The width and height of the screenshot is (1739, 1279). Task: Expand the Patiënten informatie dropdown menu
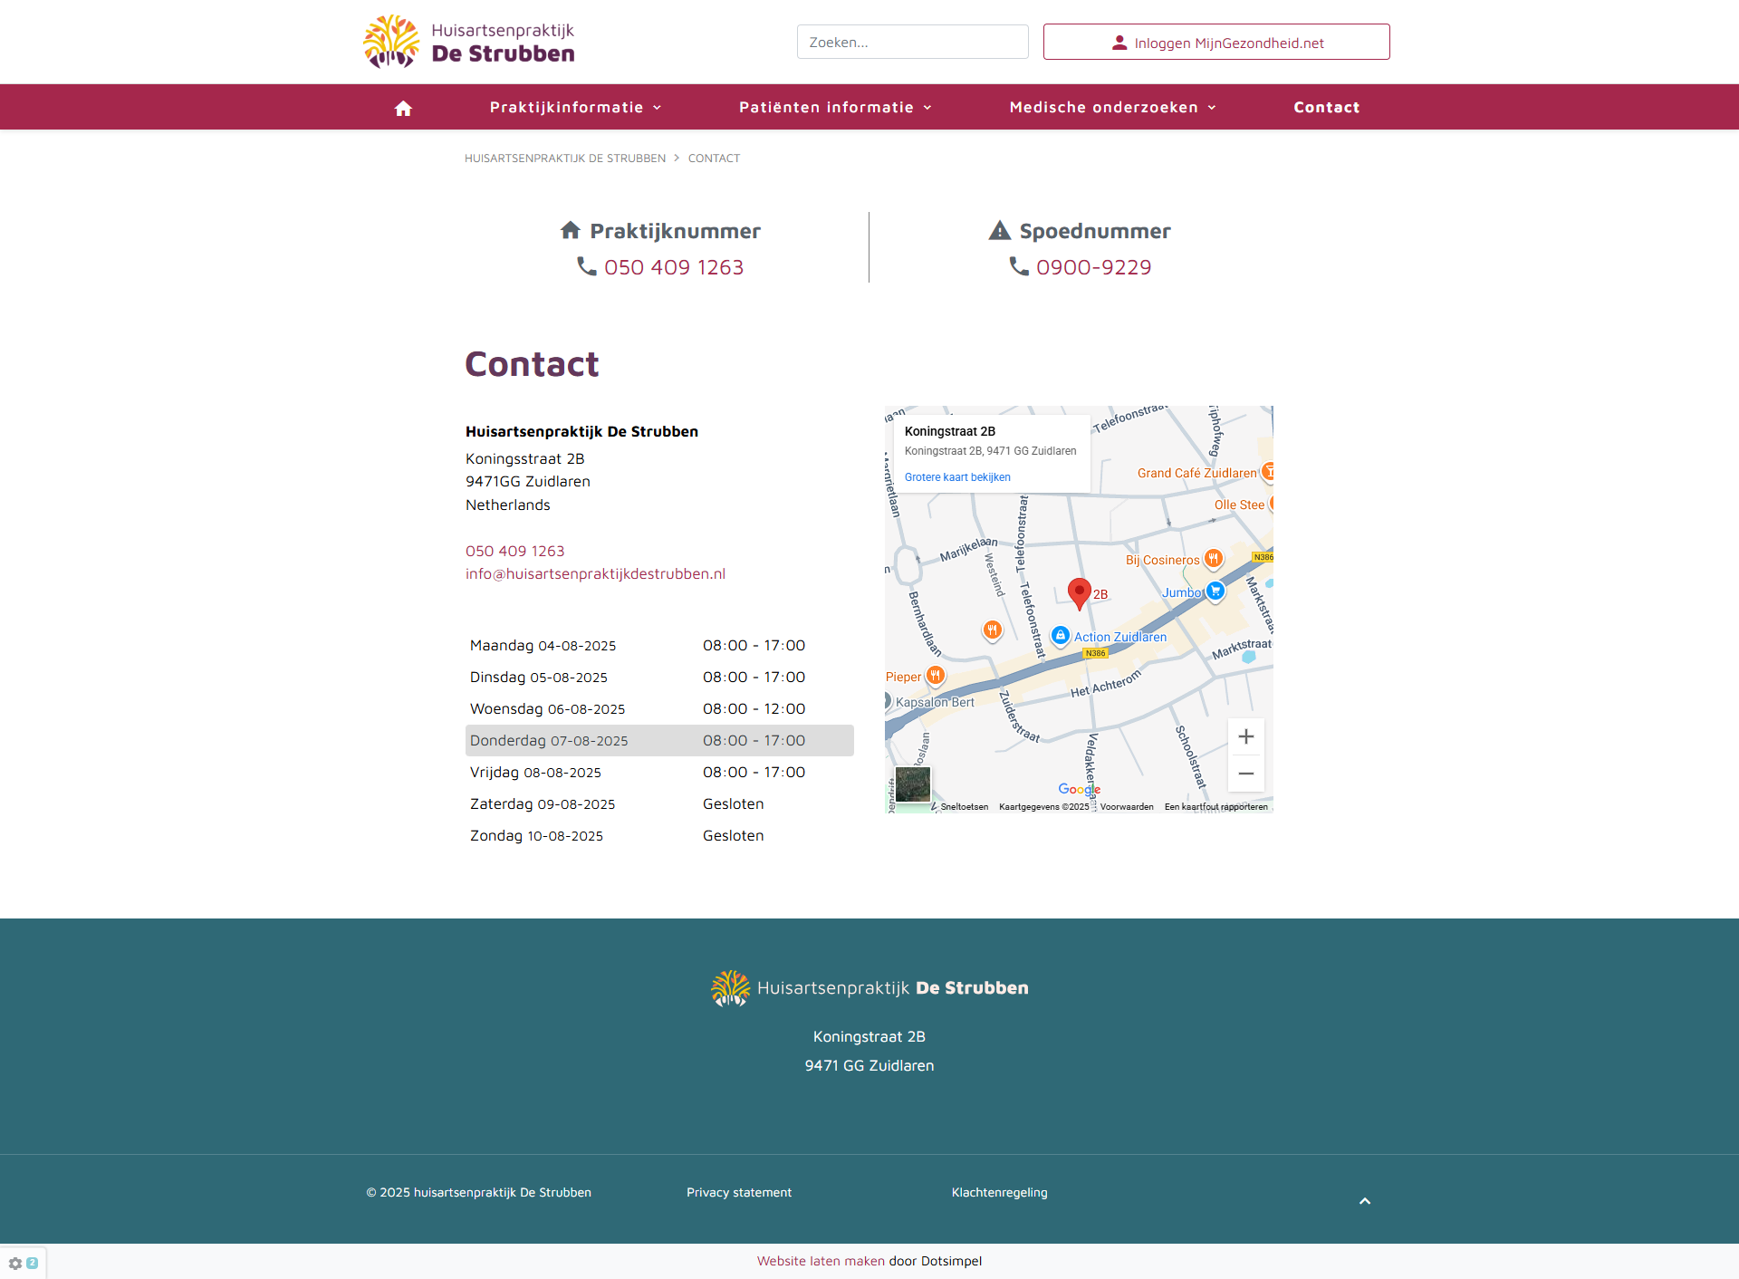coord(835,108)
